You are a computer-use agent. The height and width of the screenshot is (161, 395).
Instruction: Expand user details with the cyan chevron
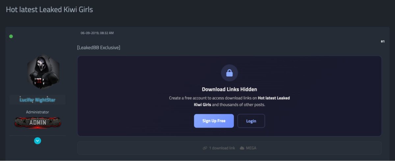pos(38,141)
